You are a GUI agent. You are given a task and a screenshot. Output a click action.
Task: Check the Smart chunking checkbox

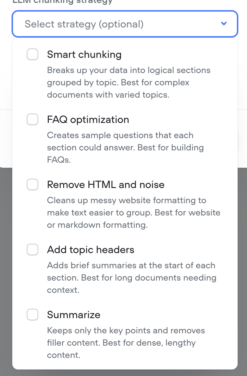click(x=32, y=54)
